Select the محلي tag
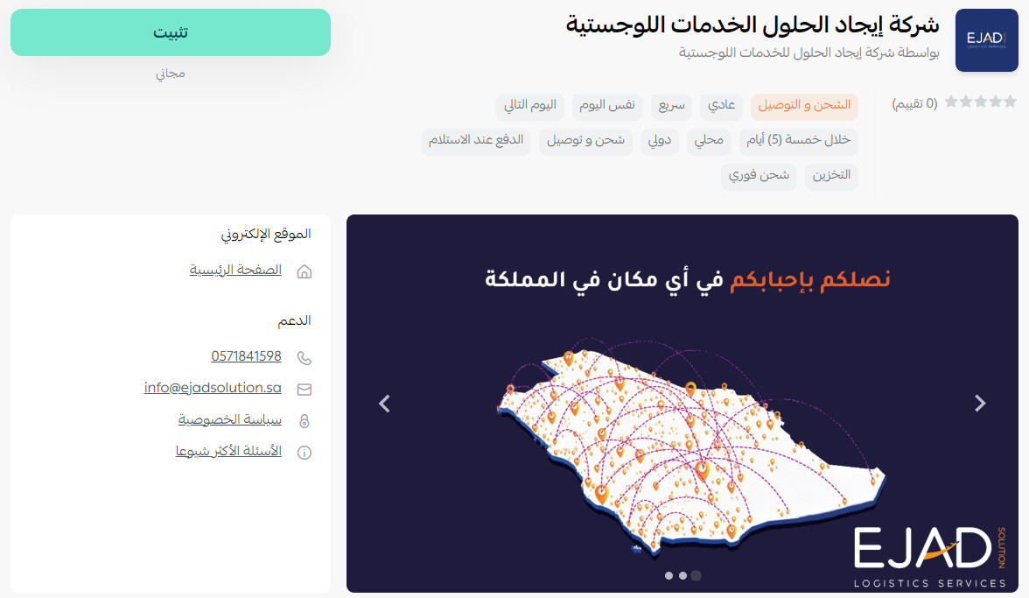The height and width of the screenshot is (598, 1029). [x=709, y=140]
